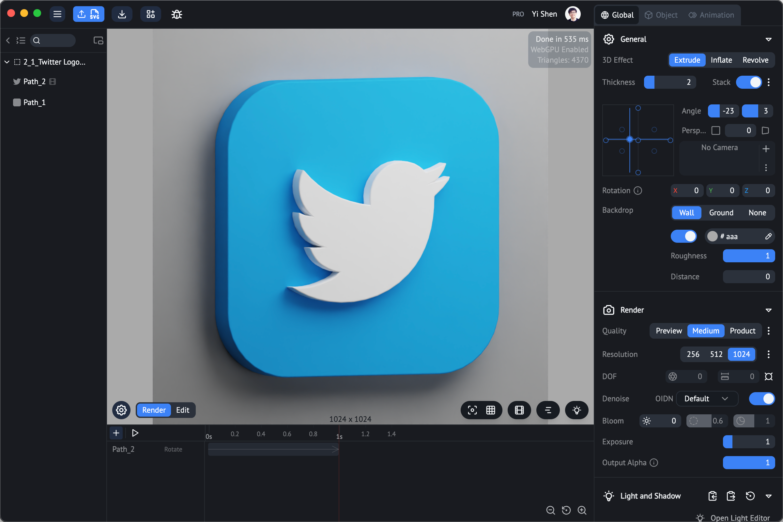The width and height of the screenshot is (783, 522).
Task: Switch to Render mode
Action: point(154,410)
